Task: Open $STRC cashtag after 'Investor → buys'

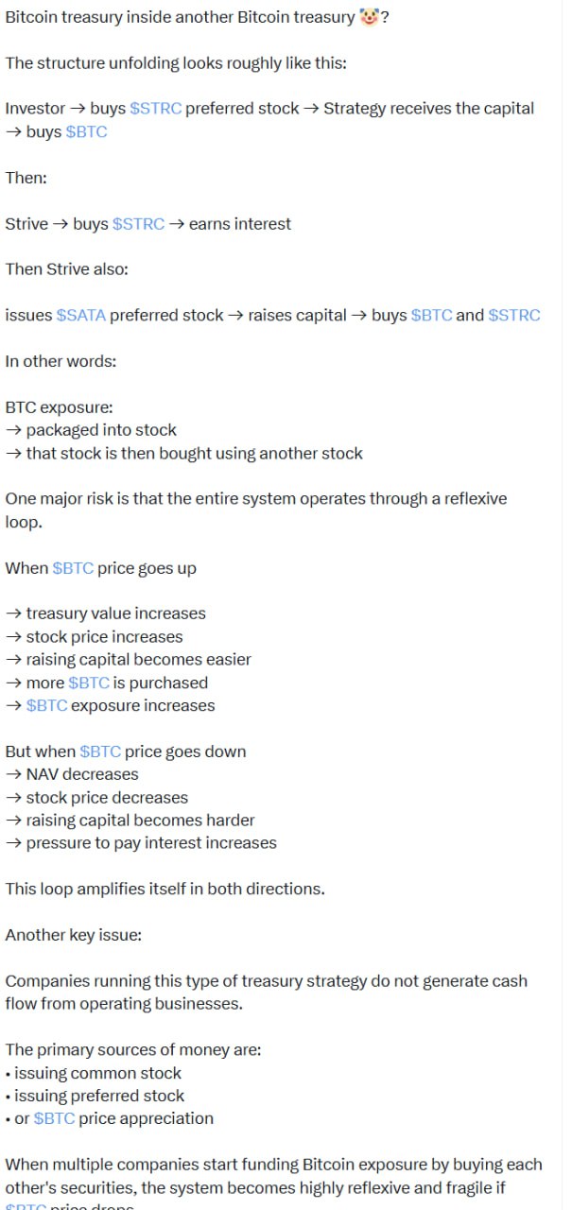Action: coord(155,109)
